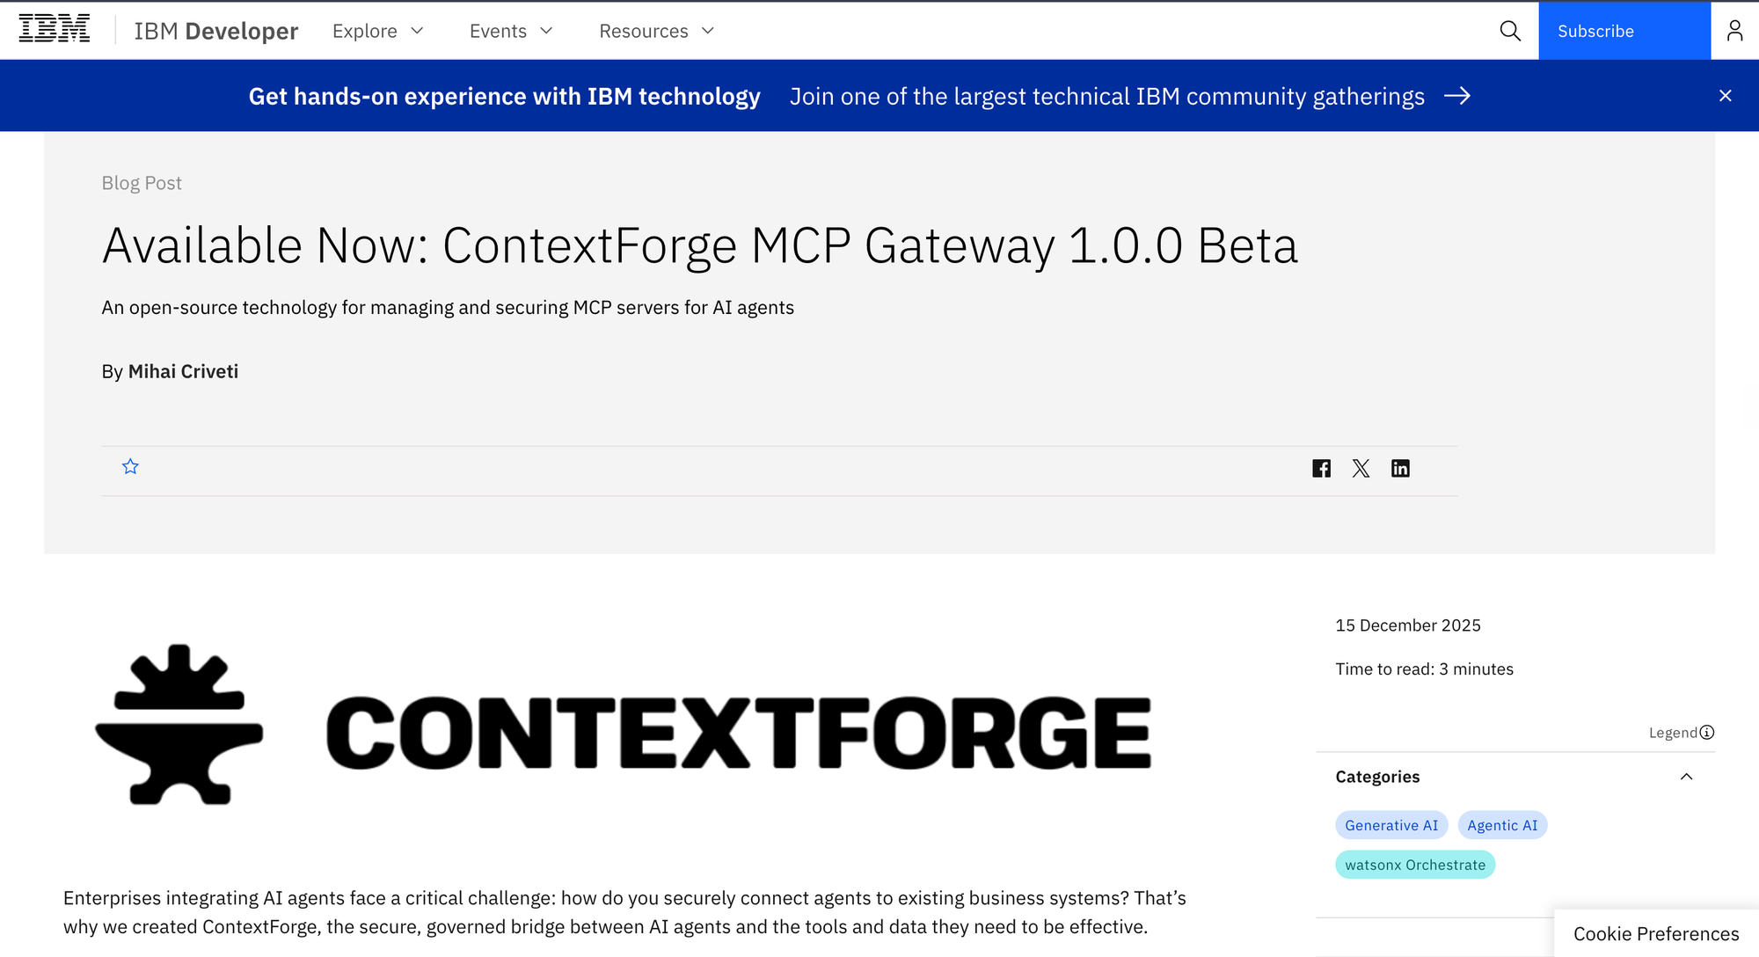Open the watsonx Orchestrate tag
1759x957 pixels.
[x=1415, y=865]
